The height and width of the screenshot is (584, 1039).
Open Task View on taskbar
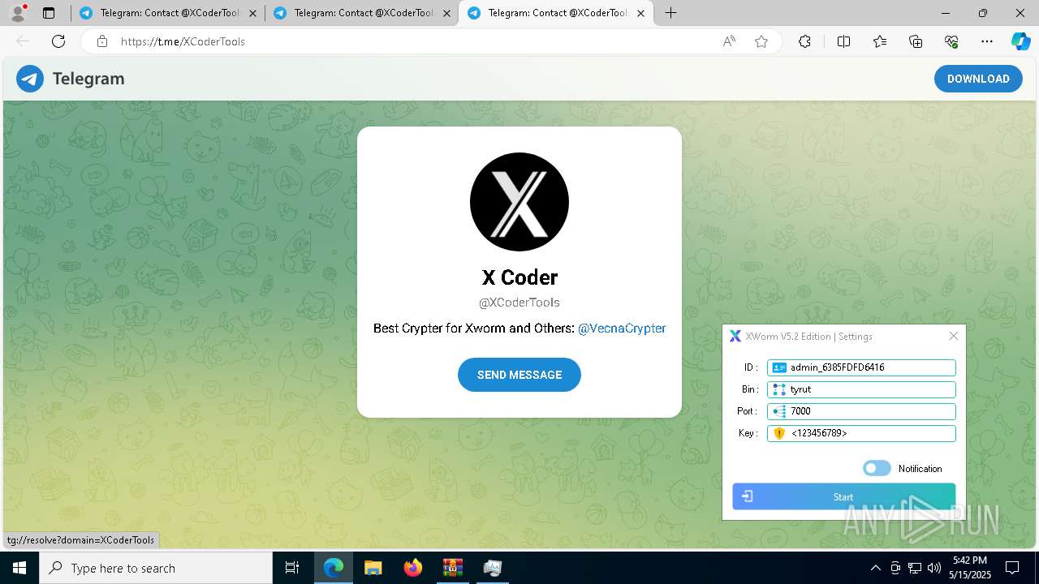click(x=292, y=568)
